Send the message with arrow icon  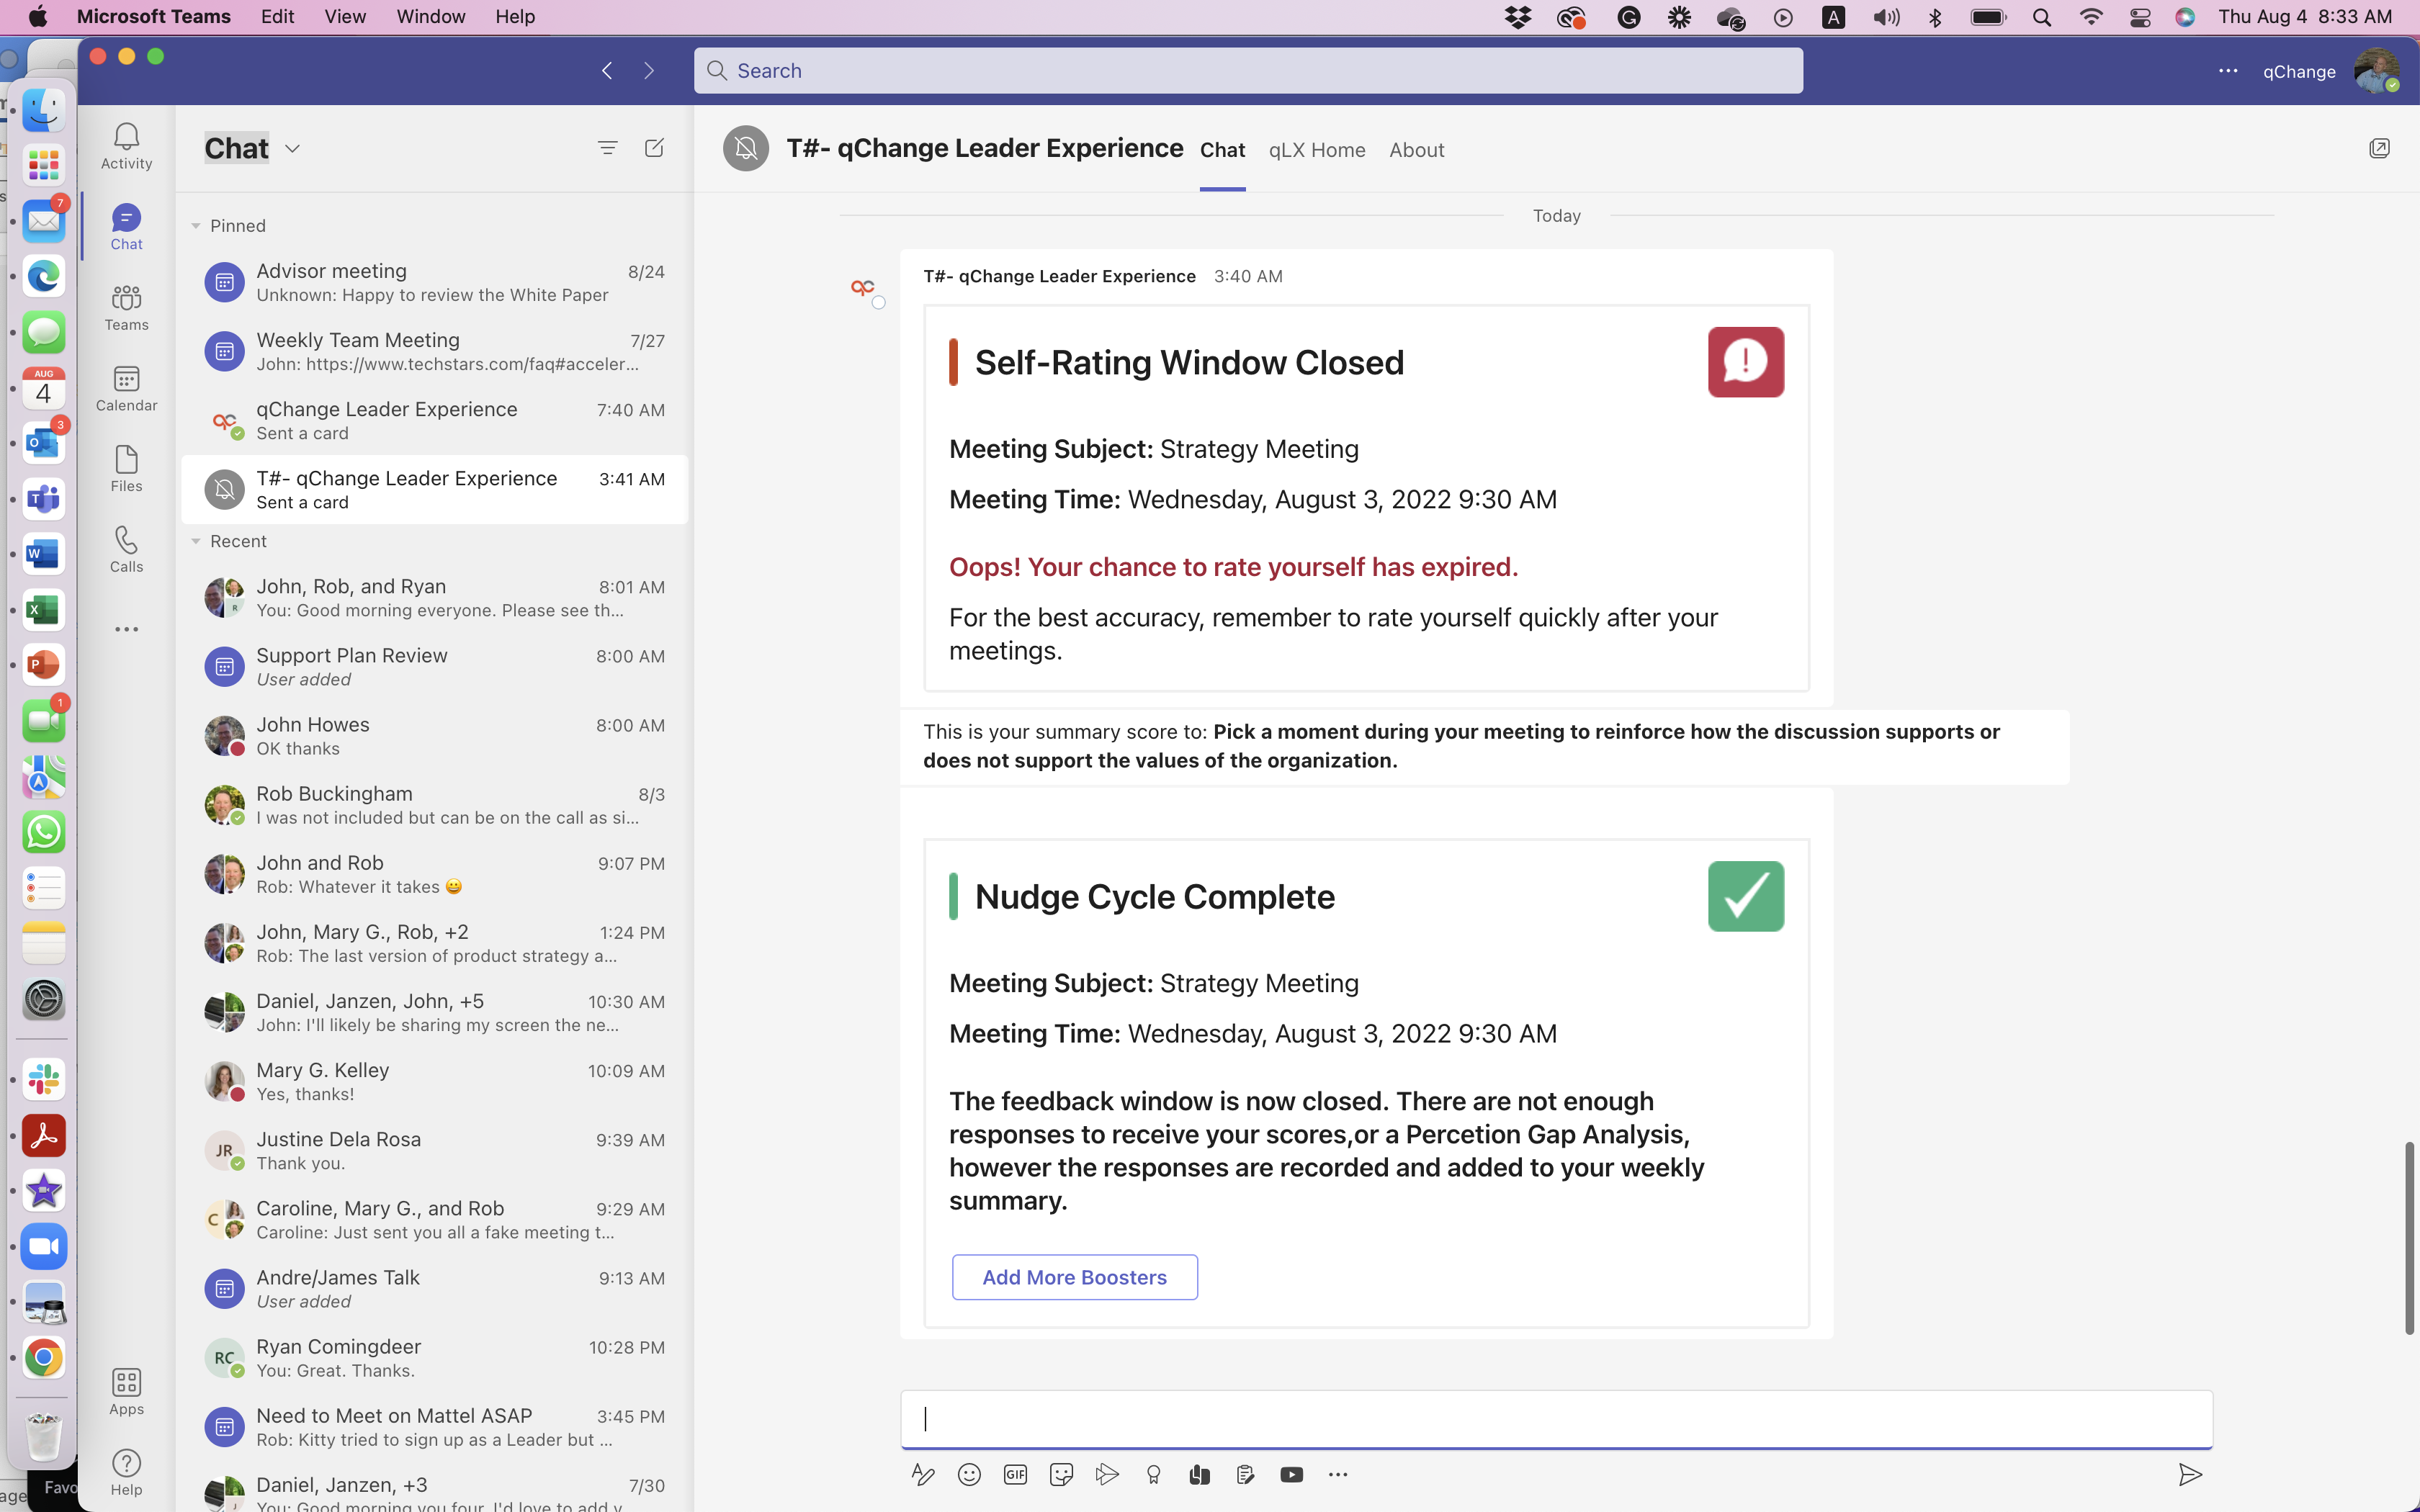tap(2190, 1474)
